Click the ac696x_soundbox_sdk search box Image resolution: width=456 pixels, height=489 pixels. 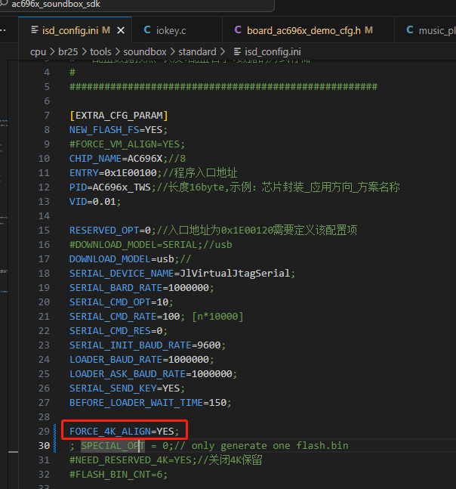137,5
